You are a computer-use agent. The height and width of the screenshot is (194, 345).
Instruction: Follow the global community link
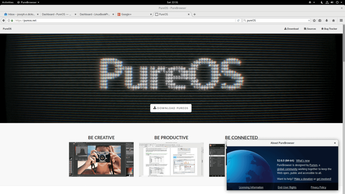287,169
